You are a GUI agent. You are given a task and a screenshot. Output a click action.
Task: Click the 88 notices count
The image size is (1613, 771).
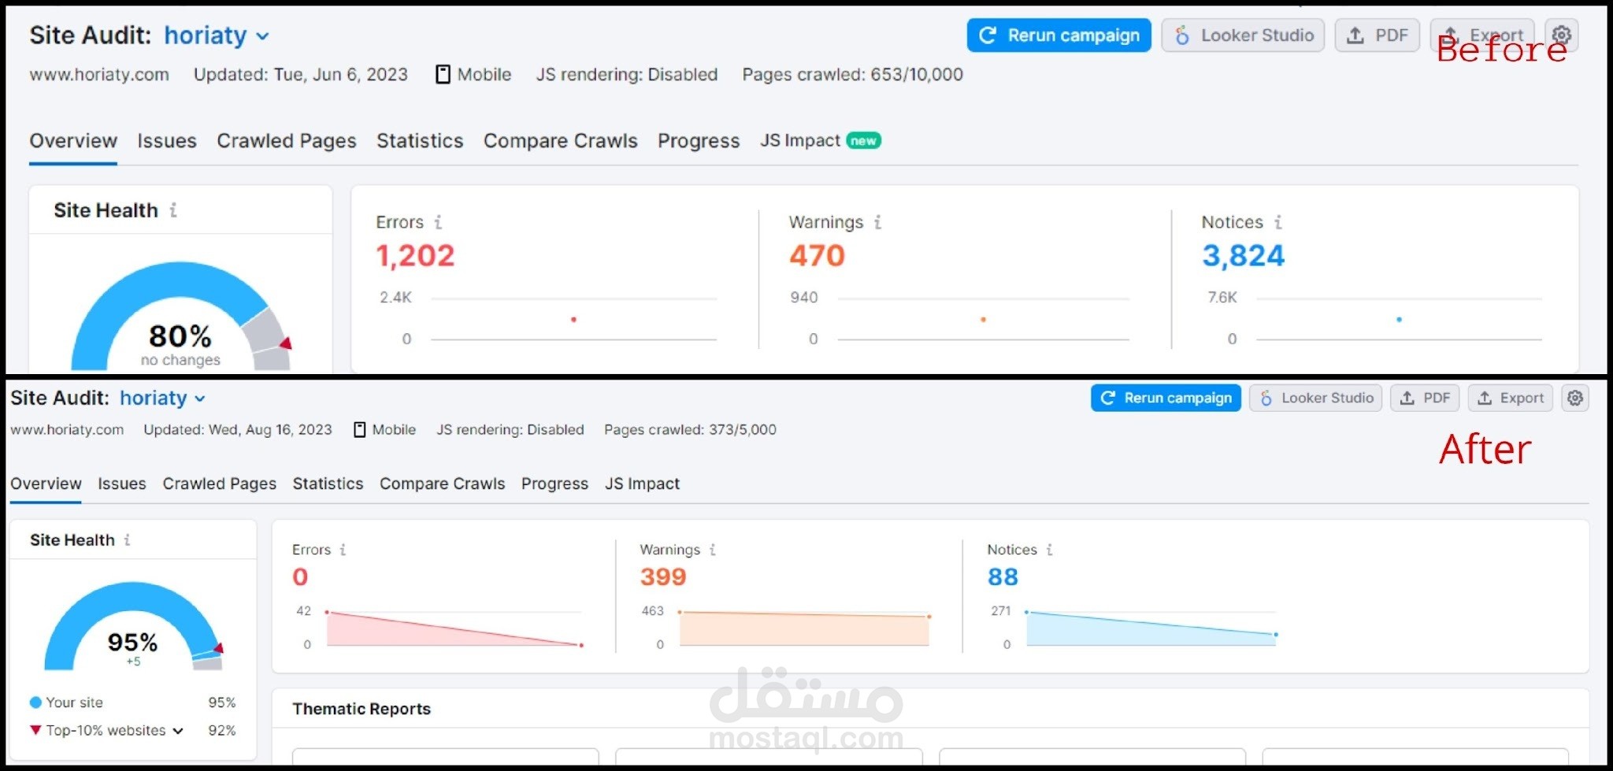[x=1003, y=576]
